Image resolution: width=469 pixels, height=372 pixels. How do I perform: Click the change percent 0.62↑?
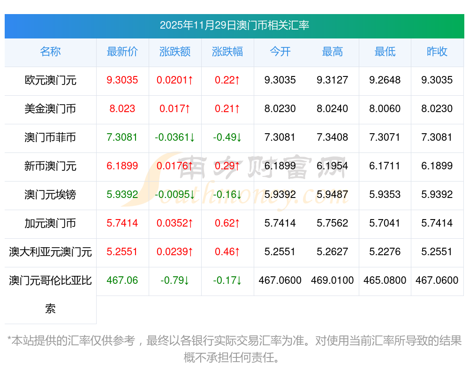click(x=227, y=223)
